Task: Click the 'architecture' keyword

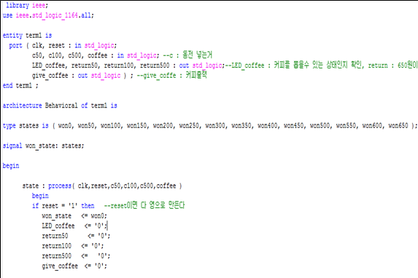Action: pos(22,106)
